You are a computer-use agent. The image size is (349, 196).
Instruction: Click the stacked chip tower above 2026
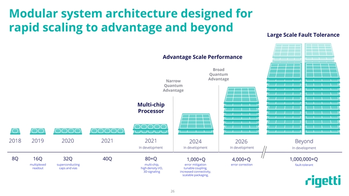[241, 110]
